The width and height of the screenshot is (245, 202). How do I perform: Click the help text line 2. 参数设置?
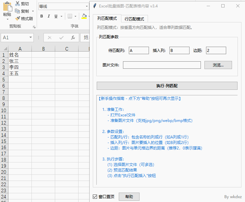tap(113, 131)
